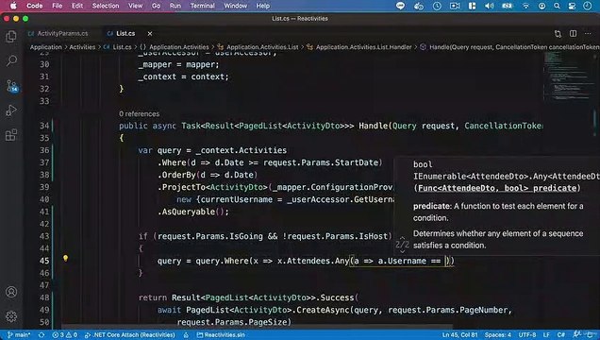Click Ln 45, Col 81 position indicator
The width and height of the screenshot is (600, 340).
click(x=459, y=335)
